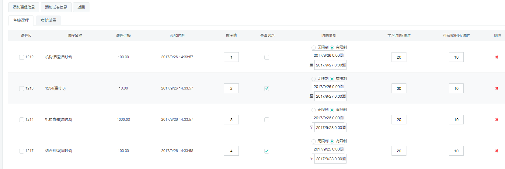
Task: Switch to the 考核试卷 tab
Action: tap(48, 20)
